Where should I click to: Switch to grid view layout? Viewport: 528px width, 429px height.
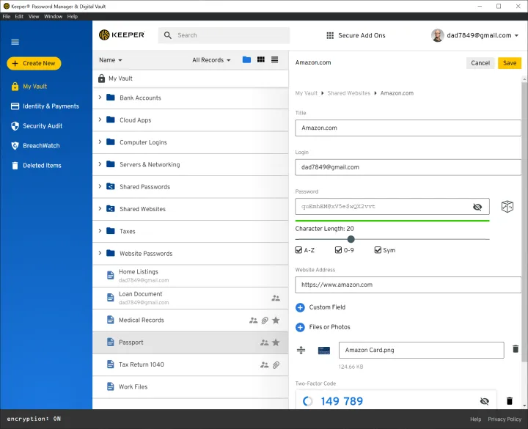pos(260,60)
